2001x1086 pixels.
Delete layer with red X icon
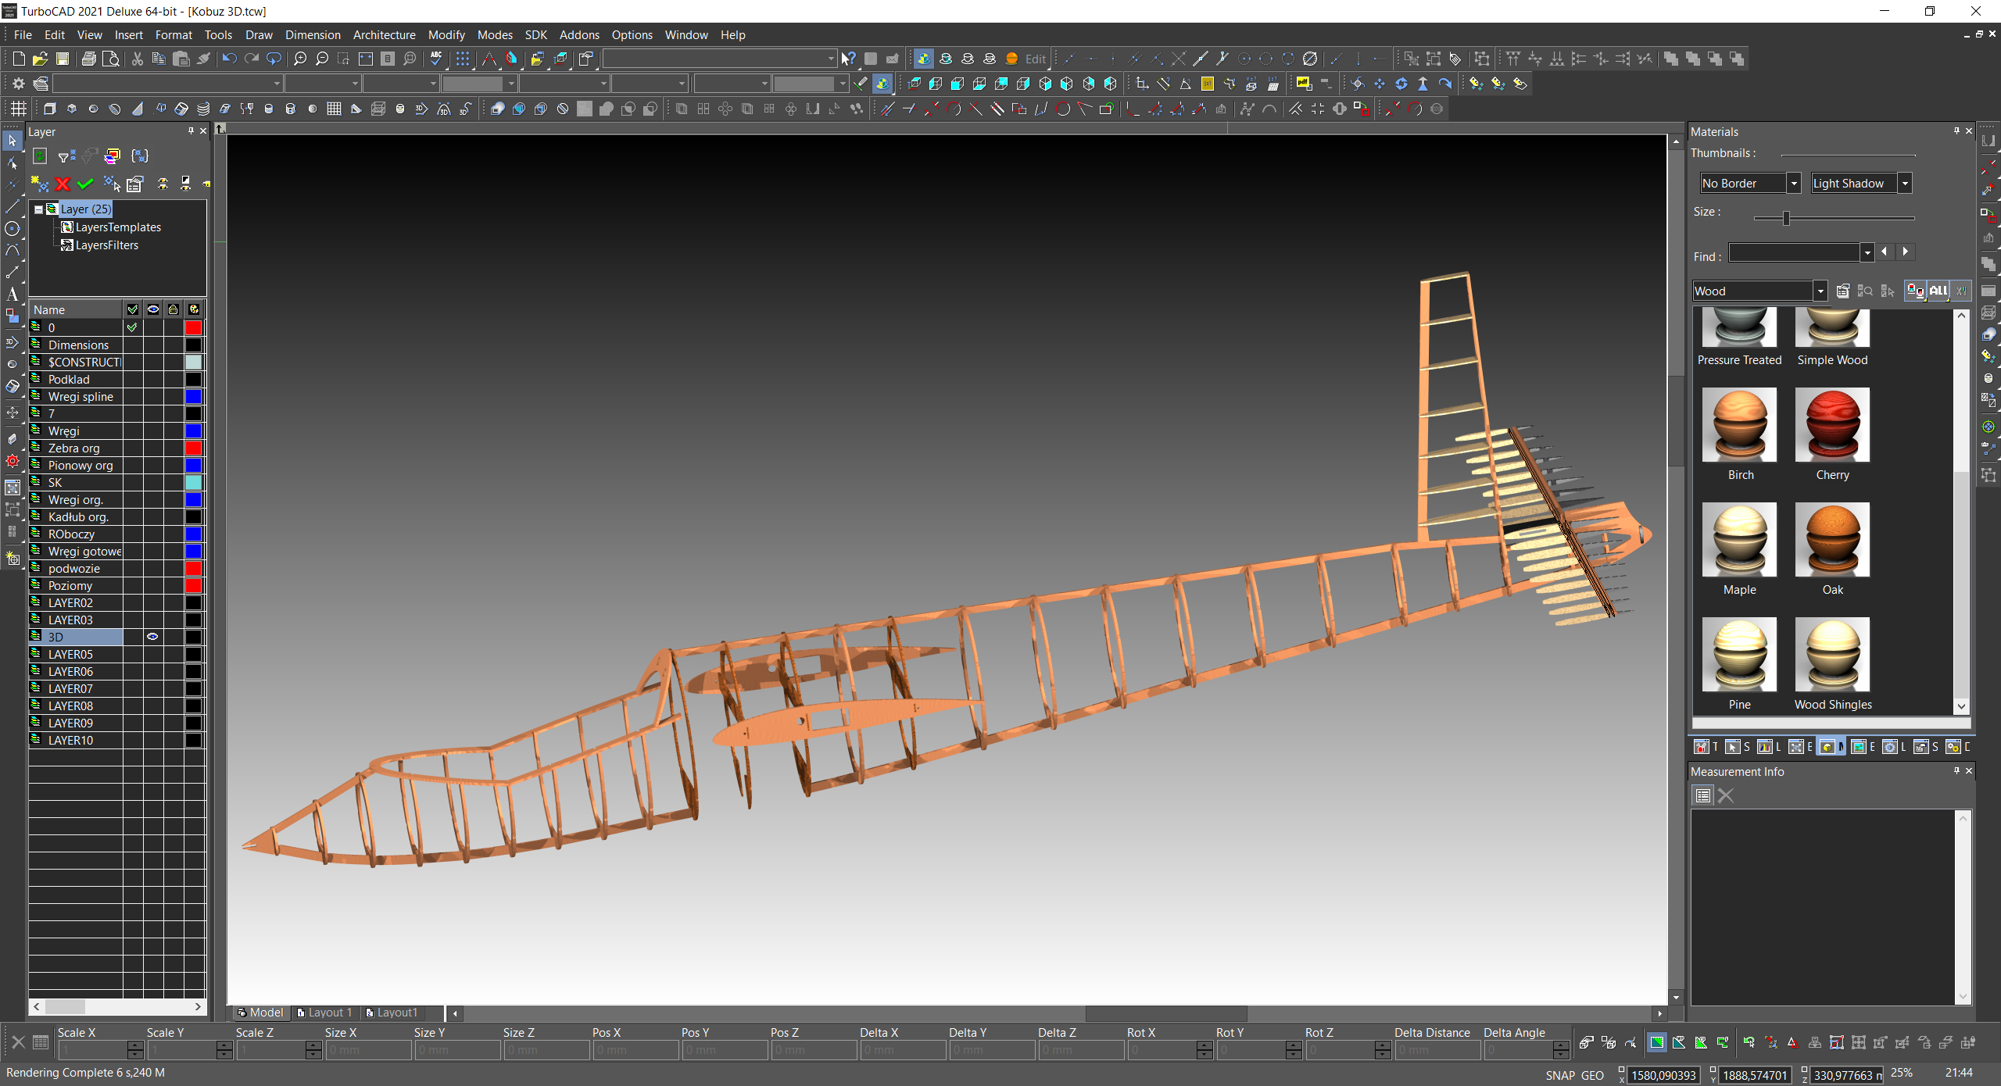point(63,184)
